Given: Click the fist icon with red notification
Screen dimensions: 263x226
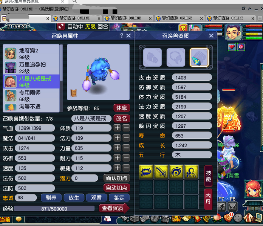Looking at the screenshot, I should coord(228,217).
